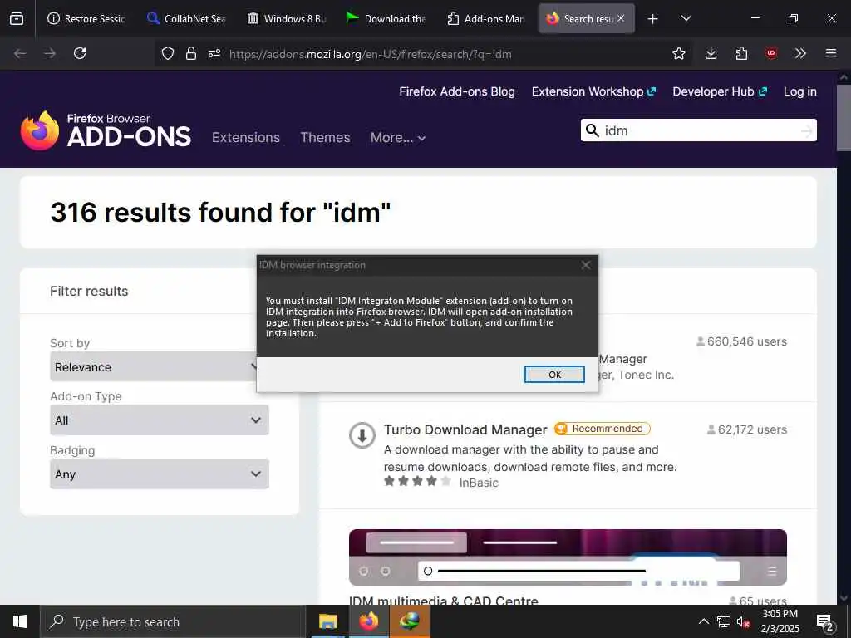The width and height of the screenshot is (851, 638).
Task: Click the muted volume tray icon
Action: pos(743,621)
